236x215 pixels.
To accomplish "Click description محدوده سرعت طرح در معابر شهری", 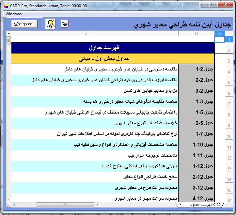I will (x=146, y=188).
